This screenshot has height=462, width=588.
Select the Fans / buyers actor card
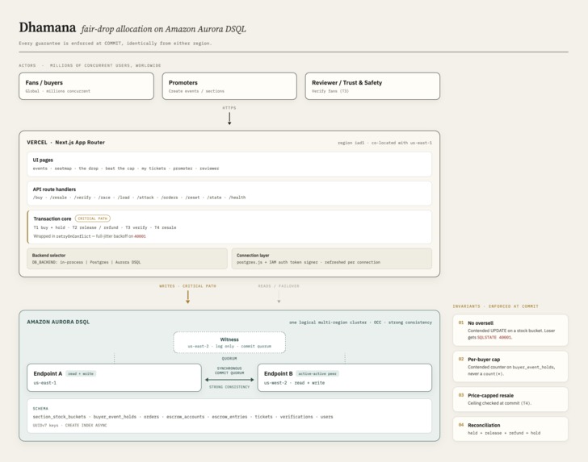click(86, 86)
